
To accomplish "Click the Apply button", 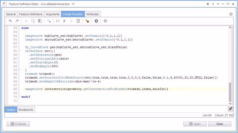I will pos(195,124).
